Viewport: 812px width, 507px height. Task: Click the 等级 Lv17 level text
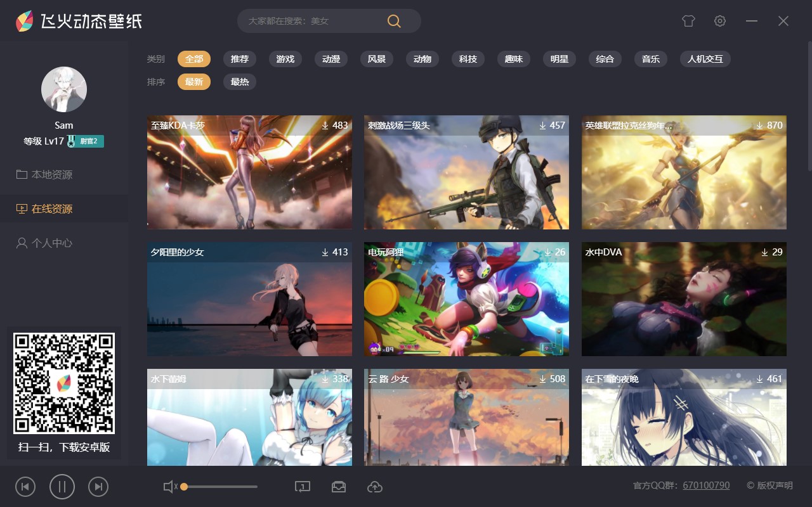[44, 141]
